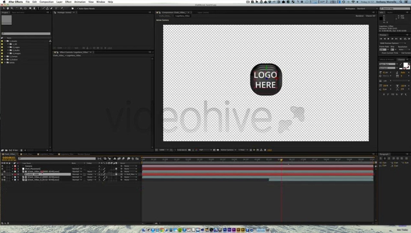Image resolution: width=411 pixels, height=233 pixels.
Task: Click yellow label of 1_Assets folder
Action: tap(2, 41)
